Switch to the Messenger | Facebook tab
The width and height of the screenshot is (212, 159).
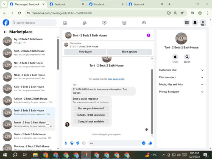click(x=27, y=4)
